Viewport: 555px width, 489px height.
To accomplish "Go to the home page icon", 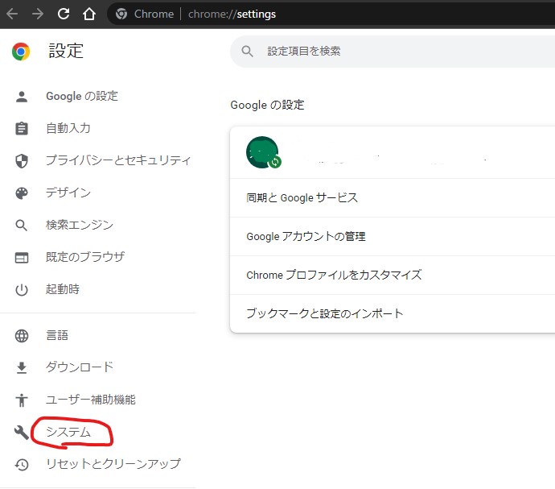I will point(88,14).
